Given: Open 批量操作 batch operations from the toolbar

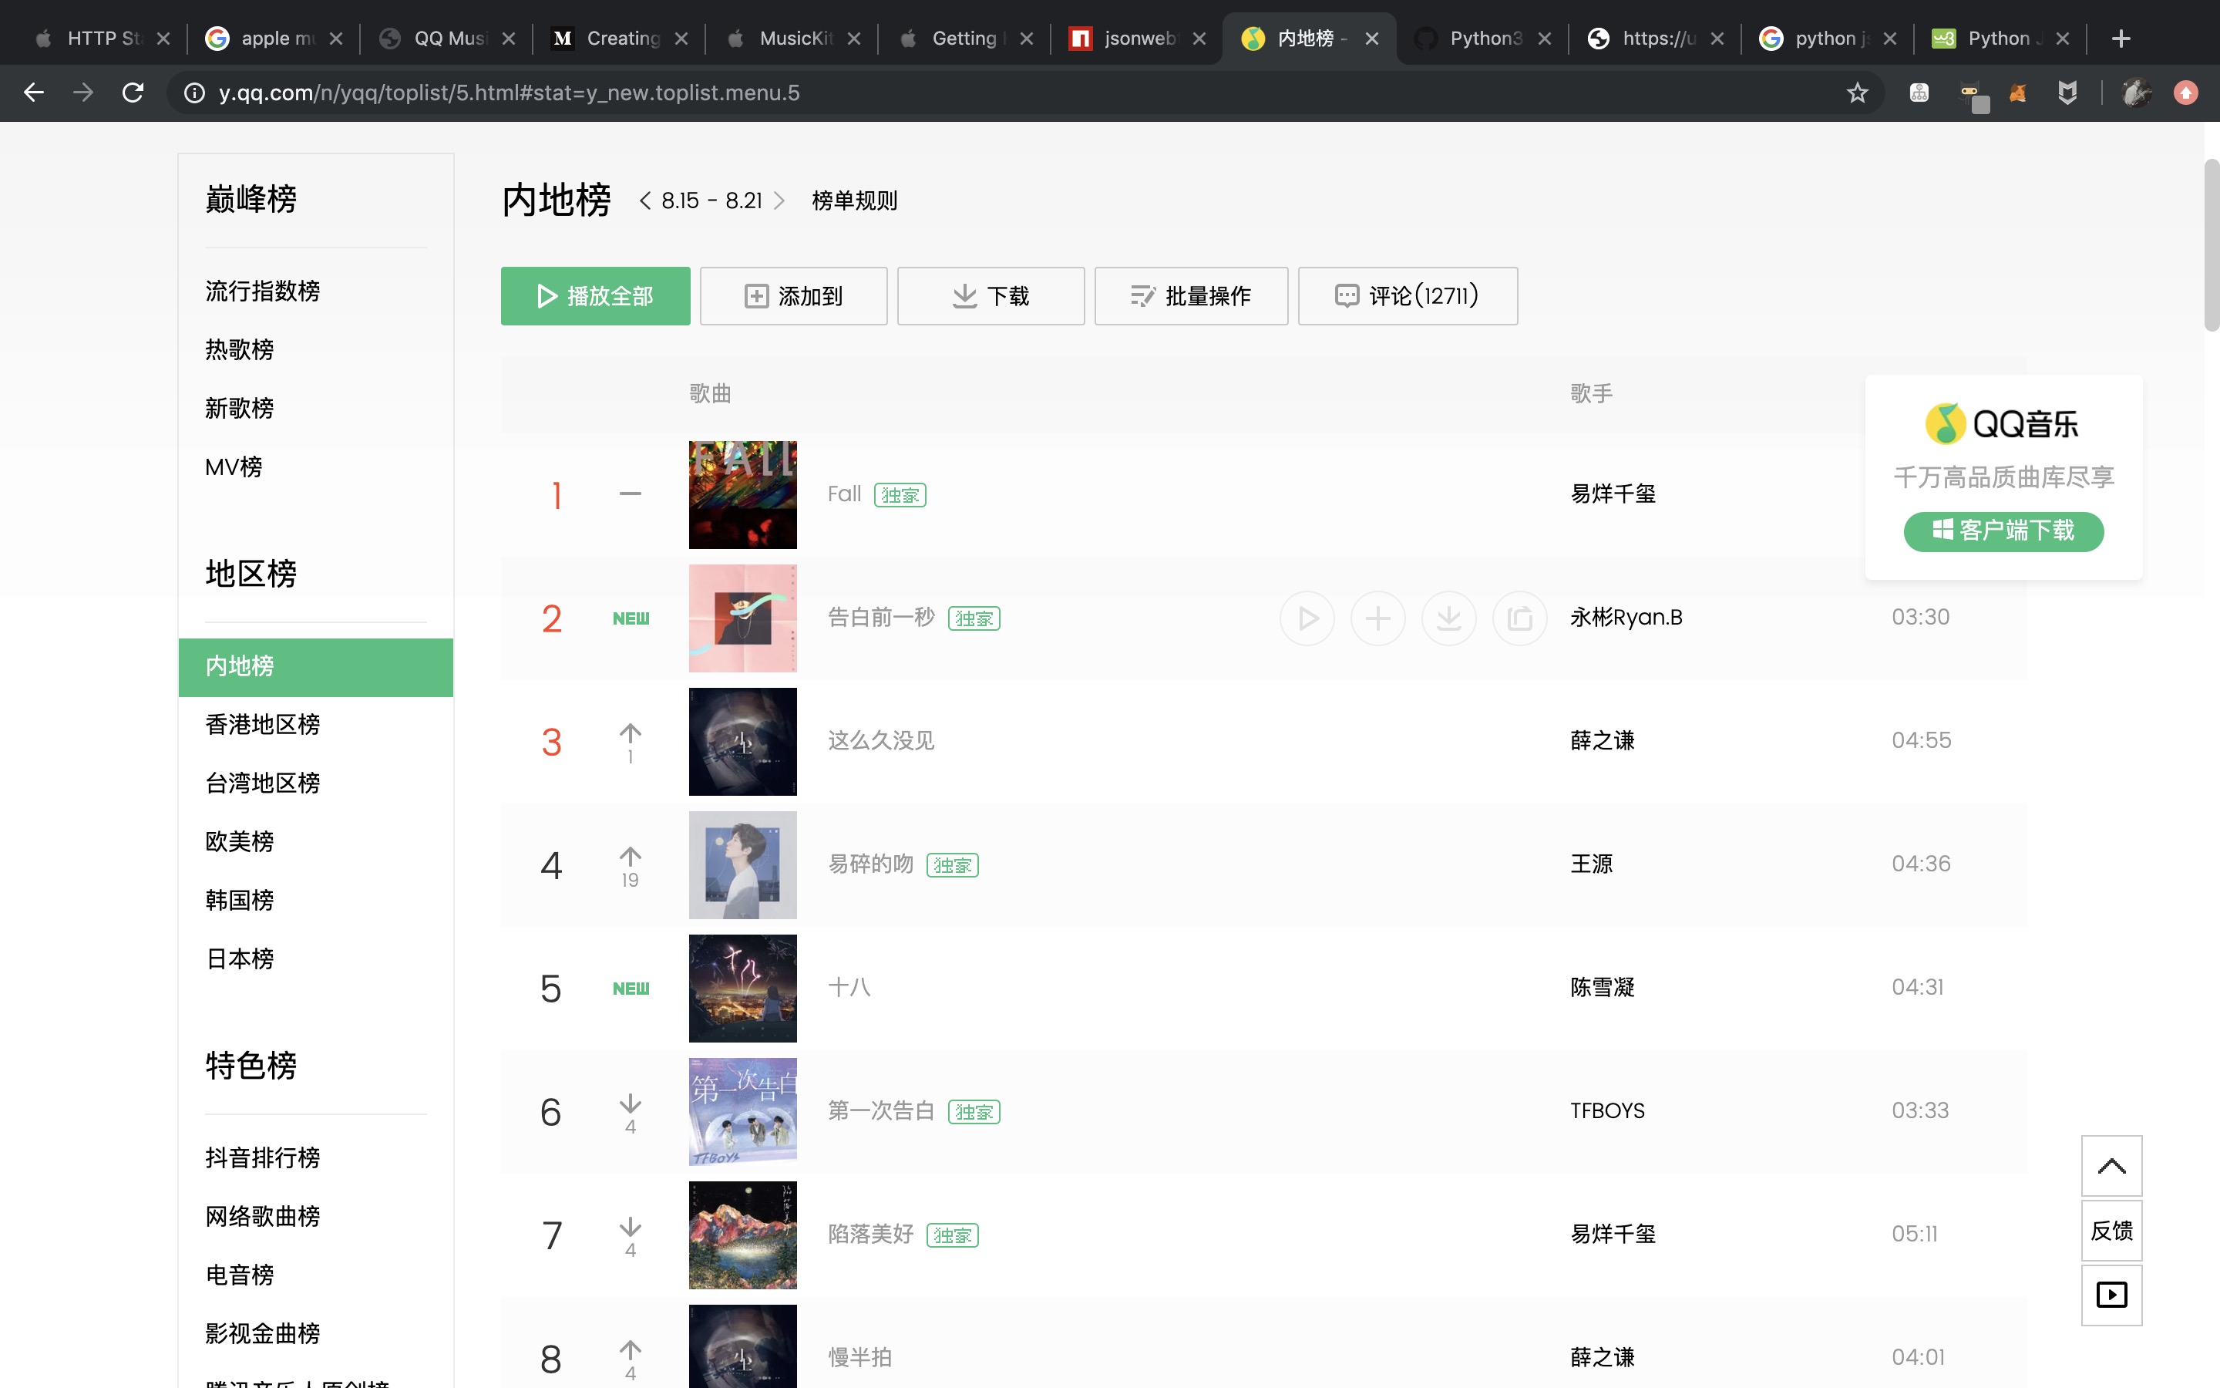Looking at the screenshot, I should point(1191,295).
